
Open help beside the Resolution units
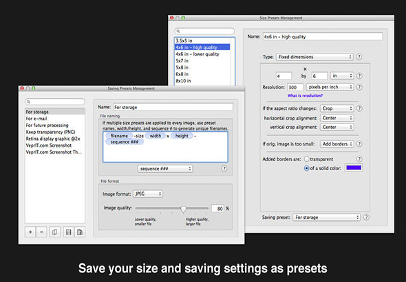pos(359,87)
